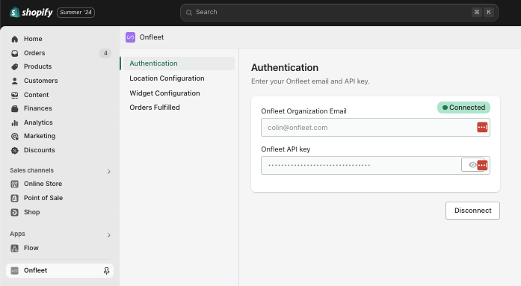The width and height of the screenshot is (521, 286).
Task: Switch to the Widget Configuration tab
Action: [x=164, y=93]
